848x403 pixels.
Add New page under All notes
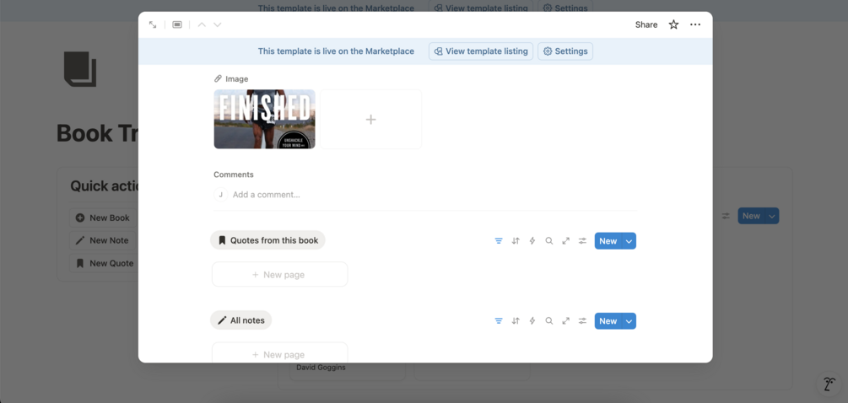pos(279,352)
